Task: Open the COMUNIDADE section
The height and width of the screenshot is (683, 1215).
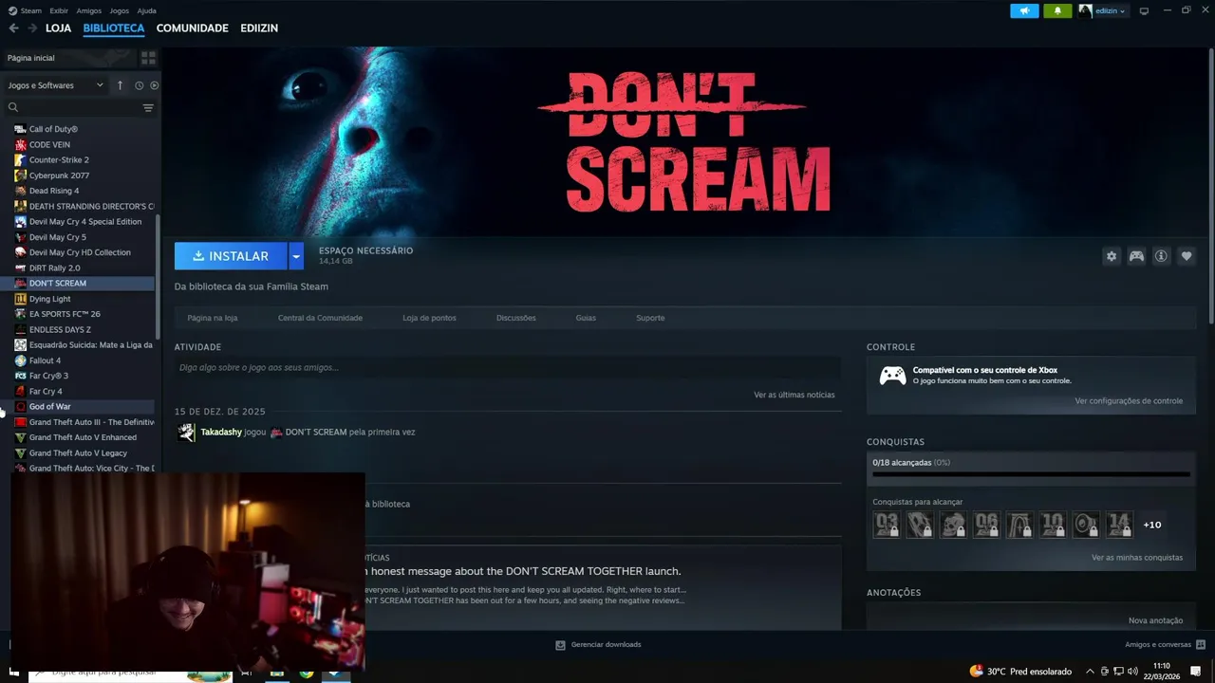Action: (193, 28)
